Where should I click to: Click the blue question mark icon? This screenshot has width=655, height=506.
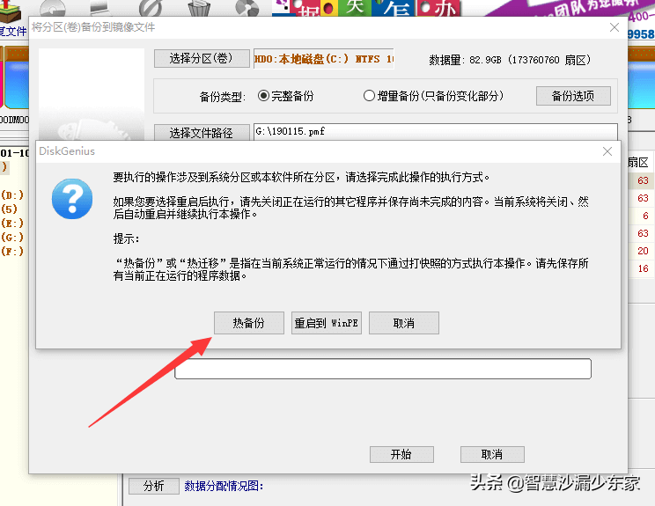(72, 199)
